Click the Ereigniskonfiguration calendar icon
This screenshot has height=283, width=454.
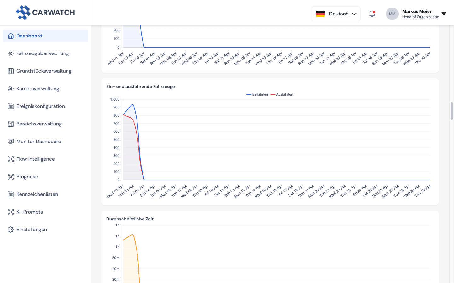(x=10, y=106)
